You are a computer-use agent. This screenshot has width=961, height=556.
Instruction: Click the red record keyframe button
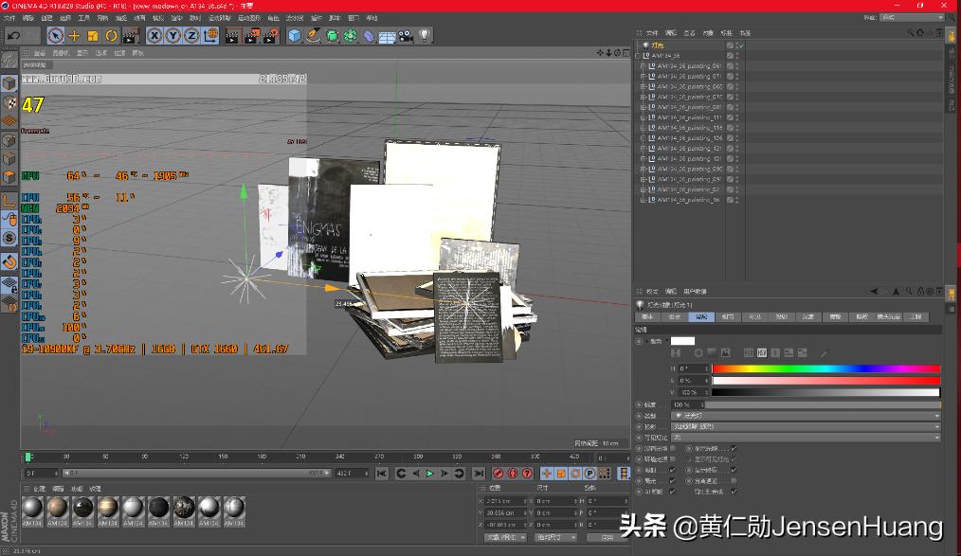499,473
